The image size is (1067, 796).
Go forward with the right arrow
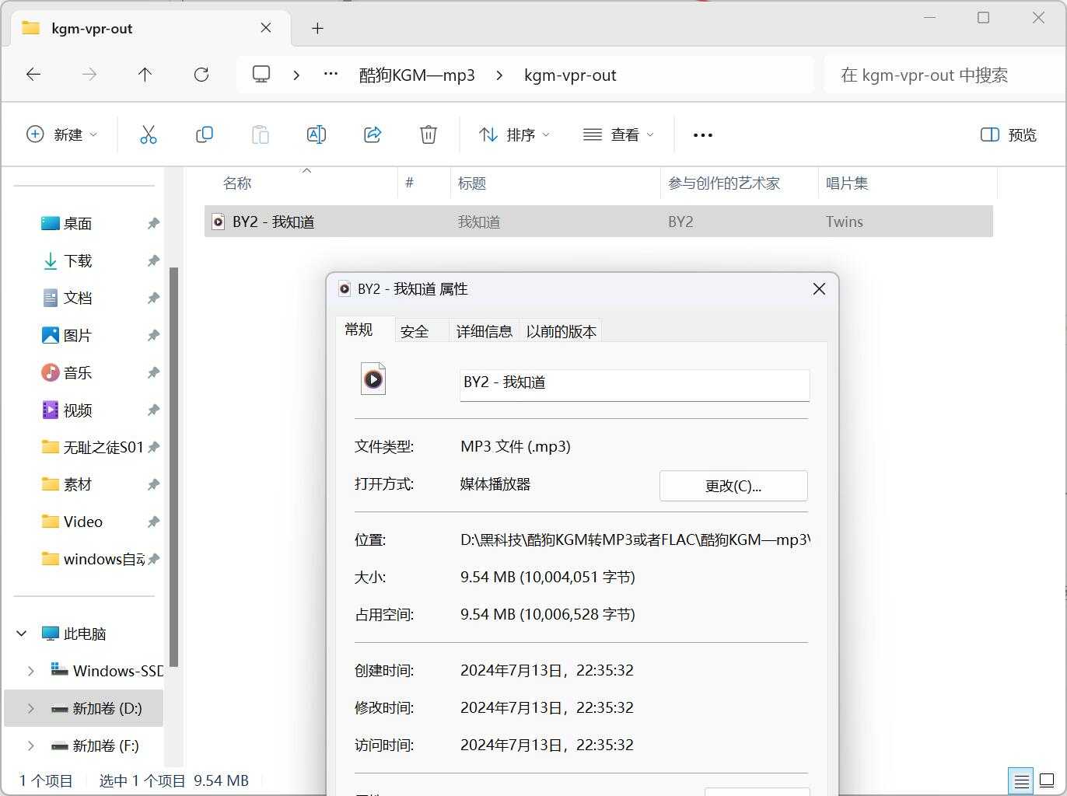coord(89,75)
